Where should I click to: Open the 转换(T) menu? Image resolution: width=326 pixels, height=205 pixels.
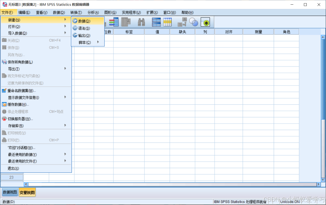click(76, 12)
